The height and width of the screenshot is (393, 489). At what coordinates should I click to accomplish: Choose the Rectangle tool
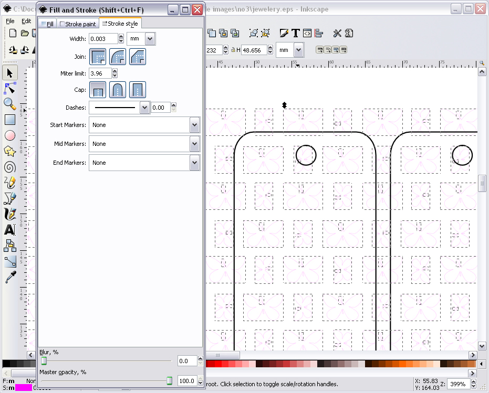pos(10,120)
